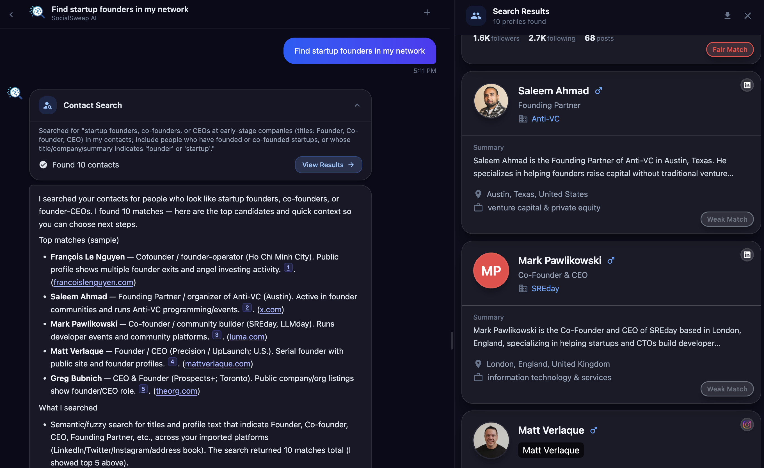Click the back navigation arrow

pyautogui.click(x=12, y=14)
